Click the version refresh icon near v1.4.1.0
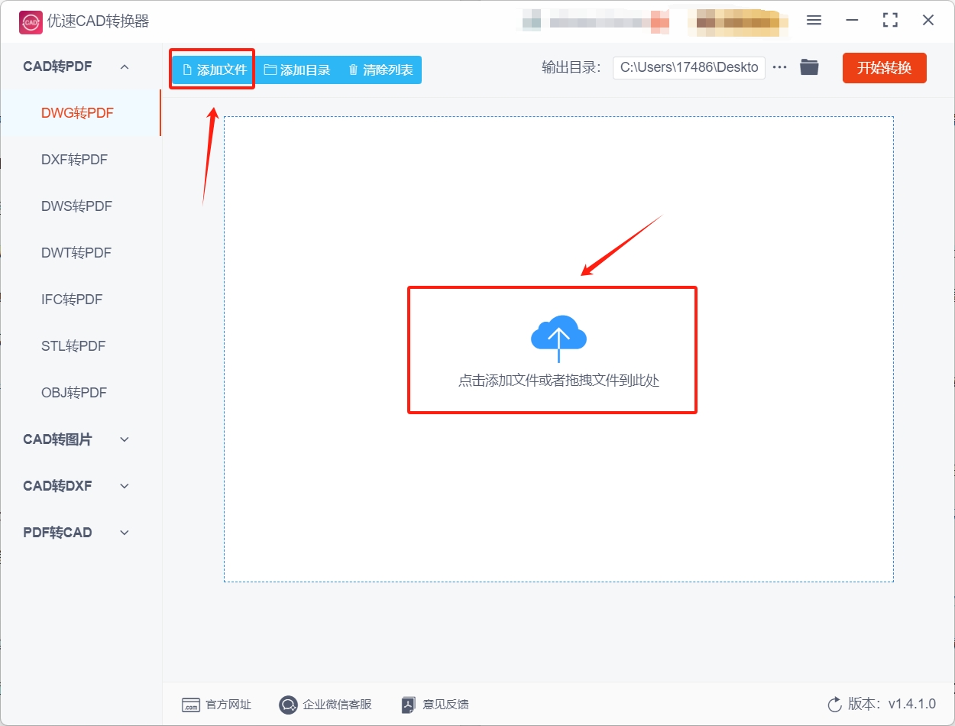 click(x=834, y=705)
